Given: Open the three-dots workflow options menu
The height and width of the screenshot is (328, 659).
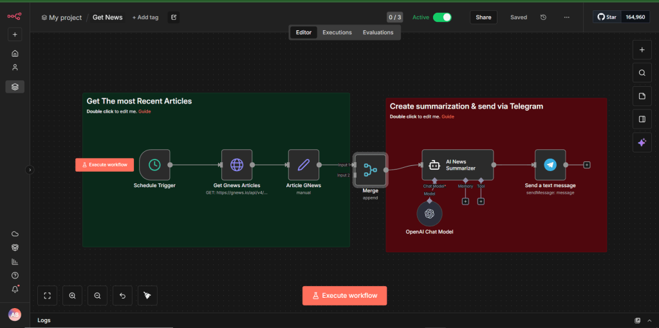Looking at the screenshot, I should 566,17.
